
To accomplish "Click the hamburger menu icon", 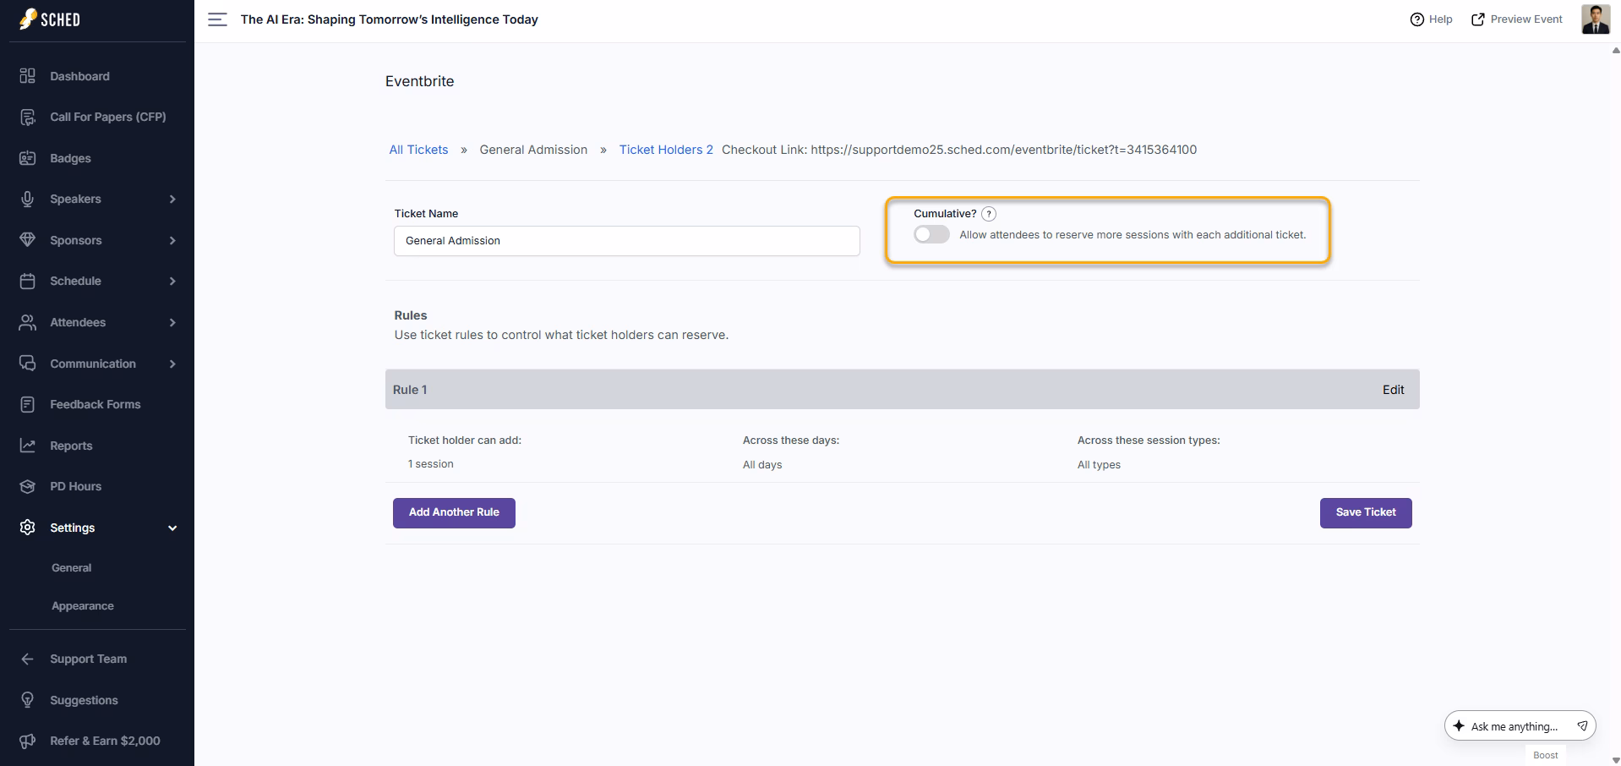I will pos(217,19).
